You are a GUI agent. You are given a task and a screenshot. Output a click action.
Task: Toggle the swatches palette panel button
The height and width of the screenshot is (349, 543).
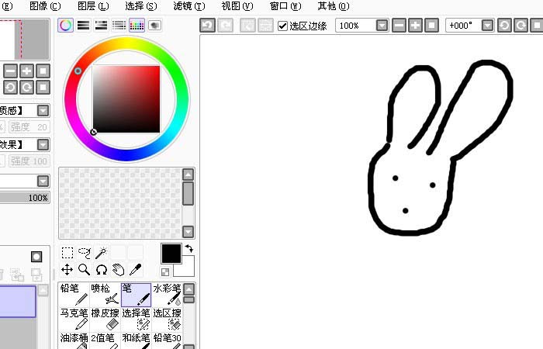(x=137, y=26)
